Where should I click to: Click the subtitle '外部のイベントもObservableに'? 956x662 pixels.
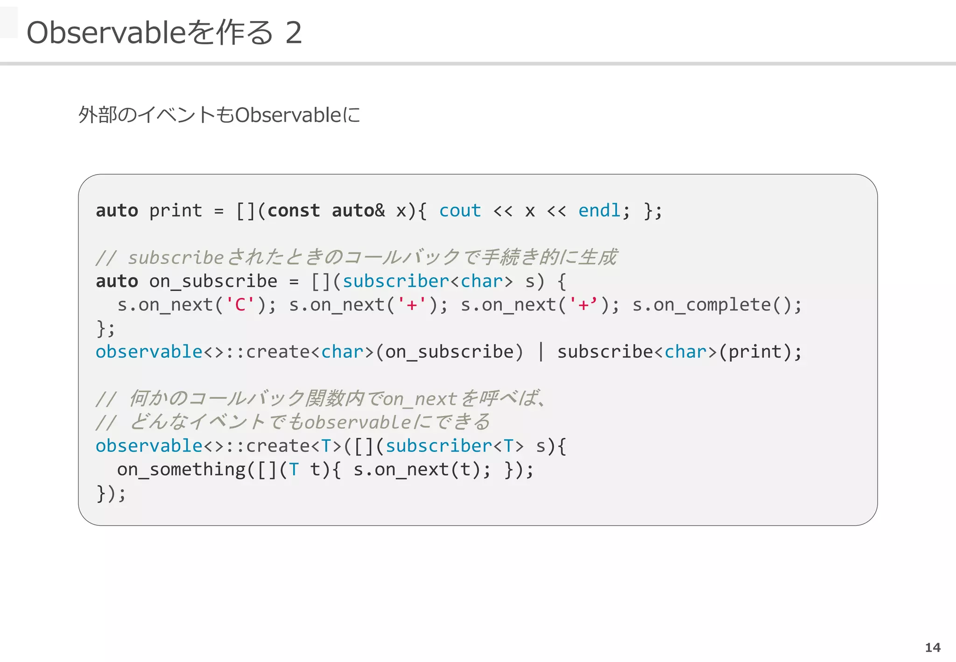219,115
